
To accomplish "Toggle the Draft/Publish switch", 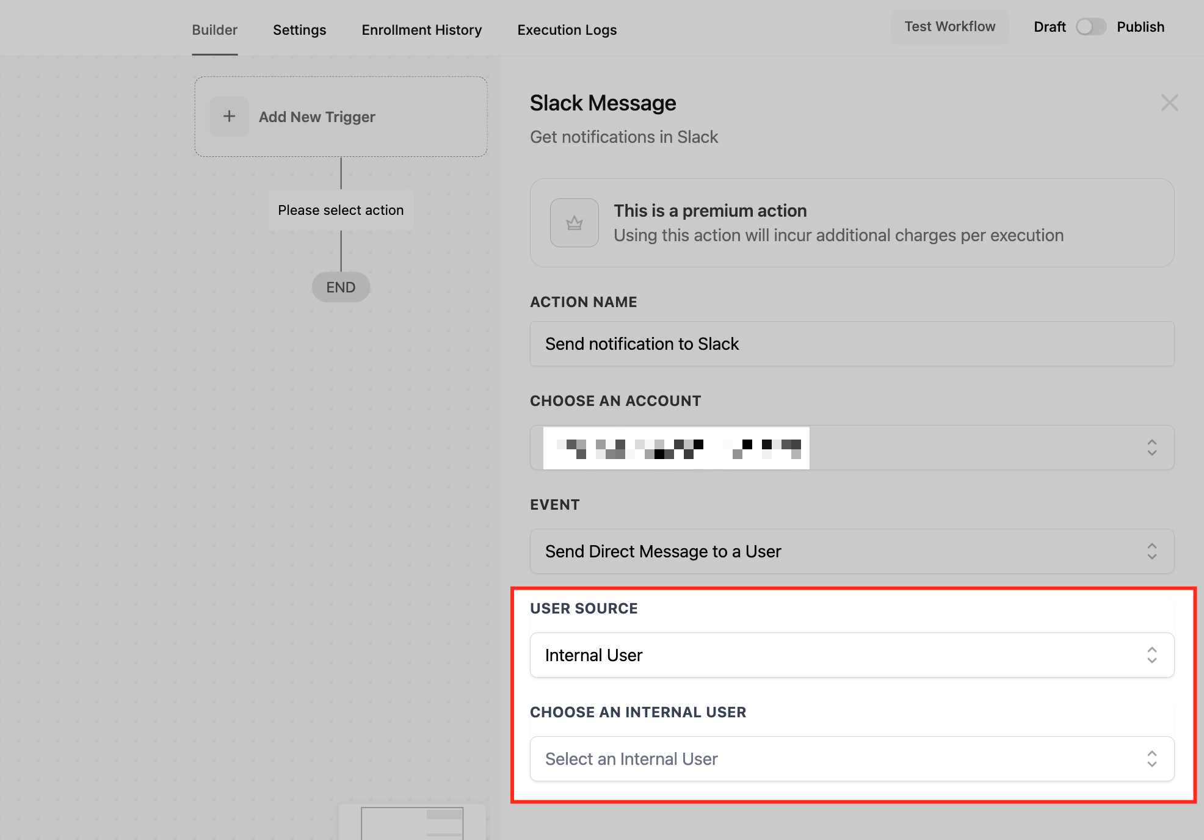I will [x=1090, y=27].
